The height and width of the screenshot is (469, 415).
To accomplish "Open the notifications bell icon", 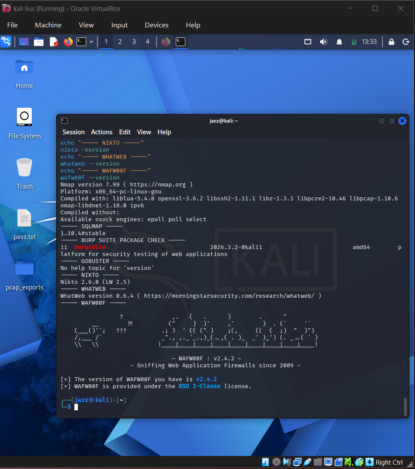I will pyautogui.click(x=339, y=42).
